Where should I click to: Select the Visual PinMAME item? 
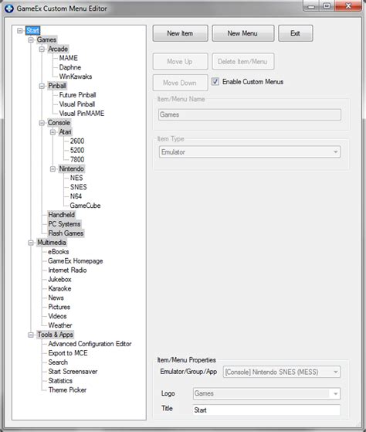[81, 114]
